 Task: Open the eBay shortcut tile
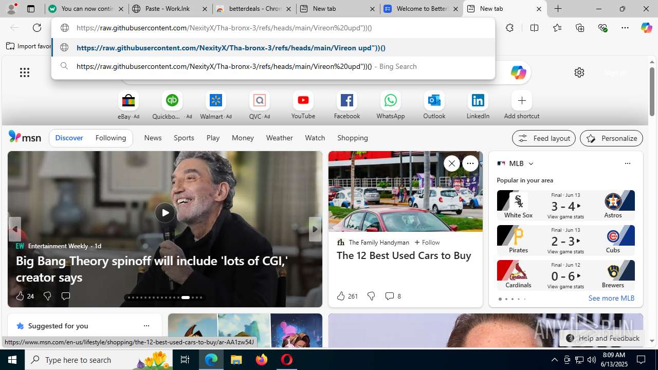(x=129, y=106)
